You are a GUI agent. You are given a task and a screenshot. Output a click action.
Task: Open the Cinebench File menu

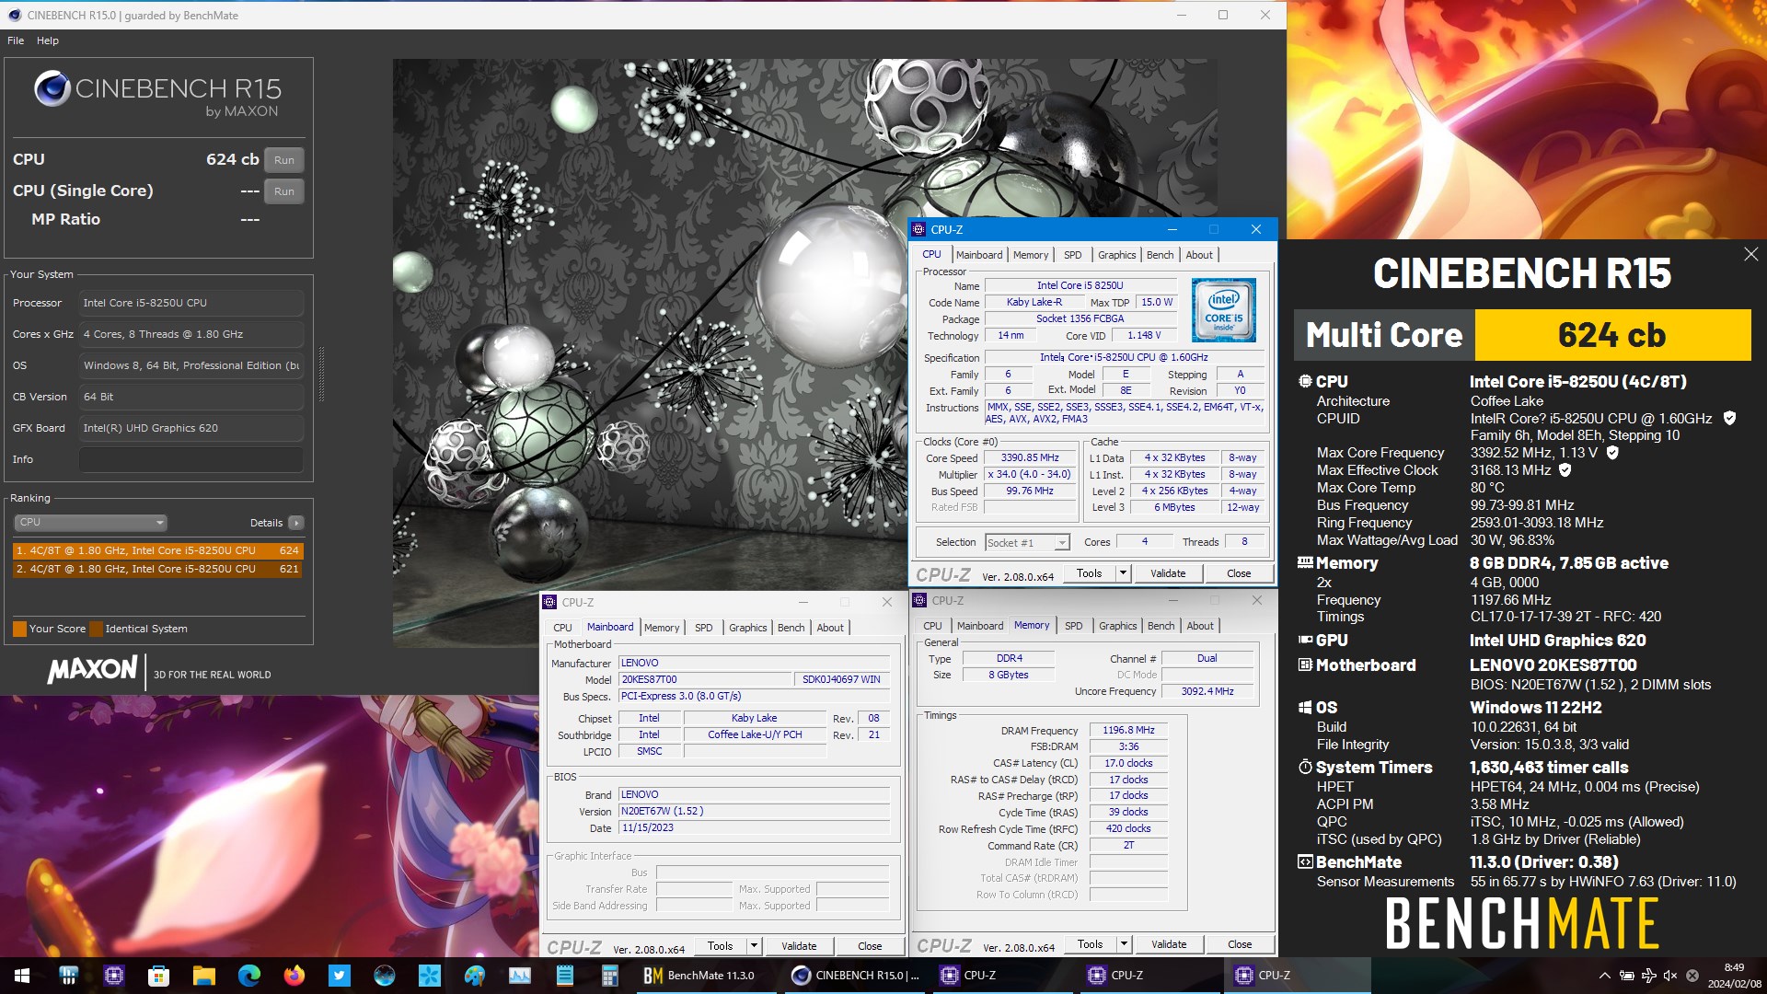point(16,40)
